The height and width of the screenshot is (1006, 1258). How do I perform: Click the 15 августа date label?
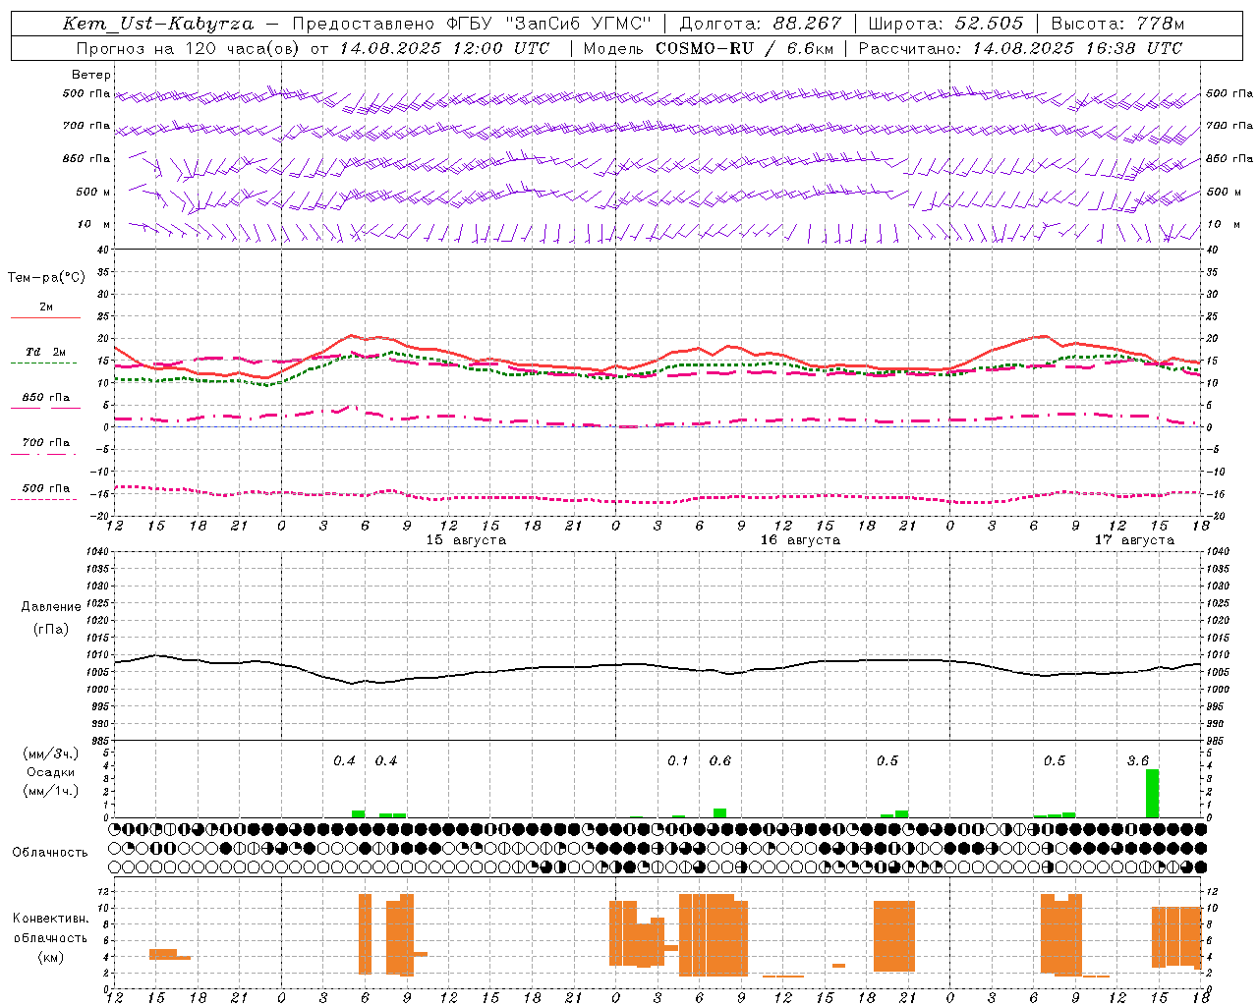coord(466,540)
